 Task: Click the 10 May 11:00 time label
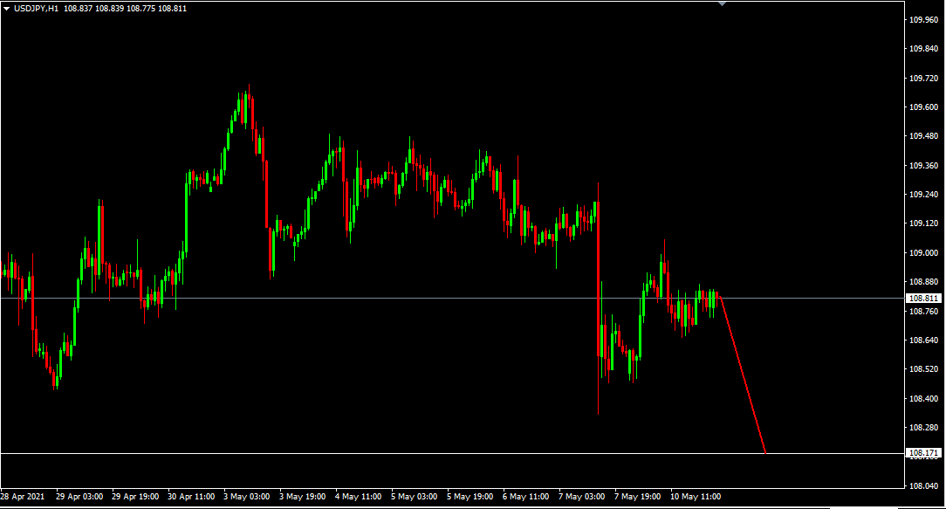(696, 497)
